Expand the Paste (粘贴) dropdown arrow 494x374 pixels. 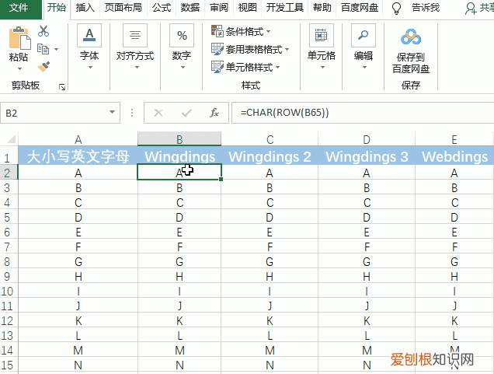[x=19, y=68]
